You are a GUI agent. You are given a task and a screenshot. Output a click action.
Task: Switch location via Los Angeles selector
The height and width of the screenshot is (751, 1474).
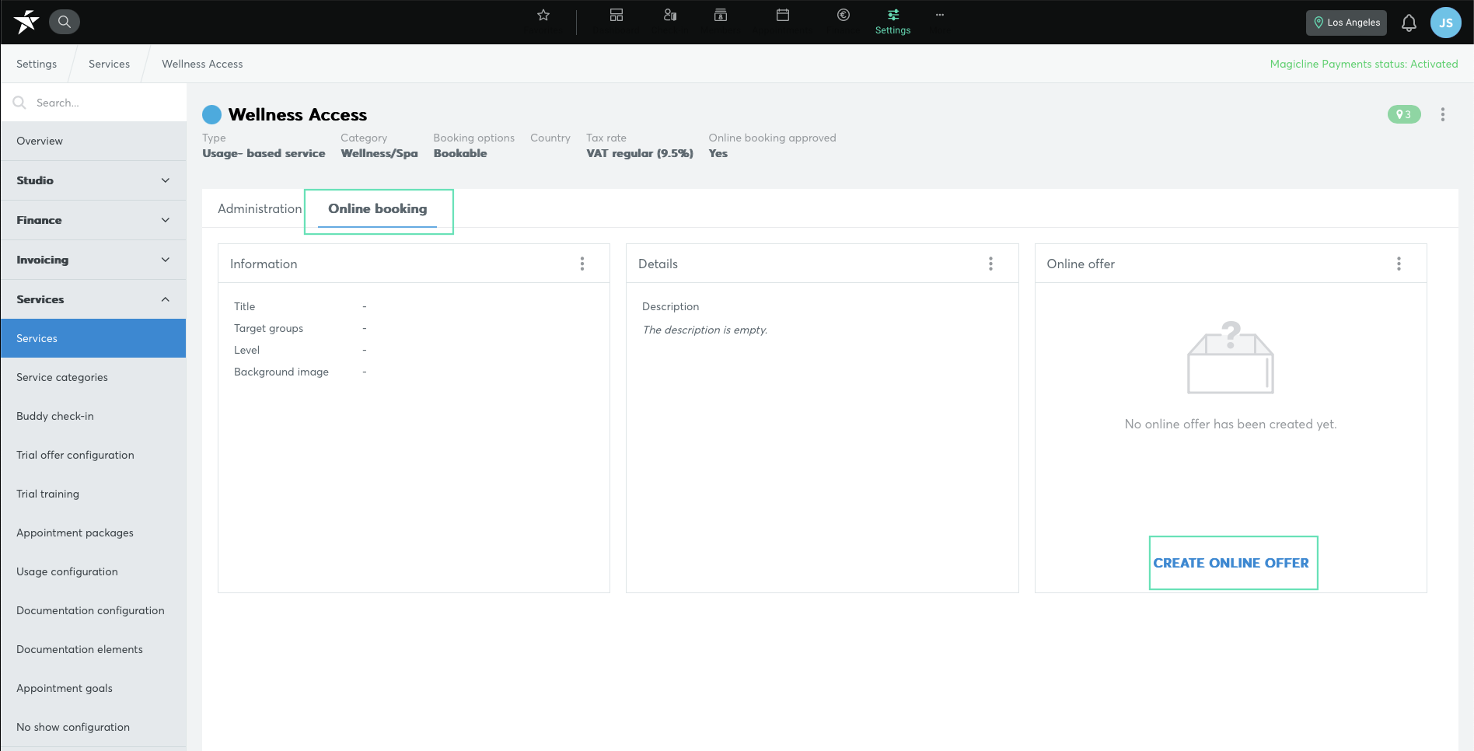1347,23
